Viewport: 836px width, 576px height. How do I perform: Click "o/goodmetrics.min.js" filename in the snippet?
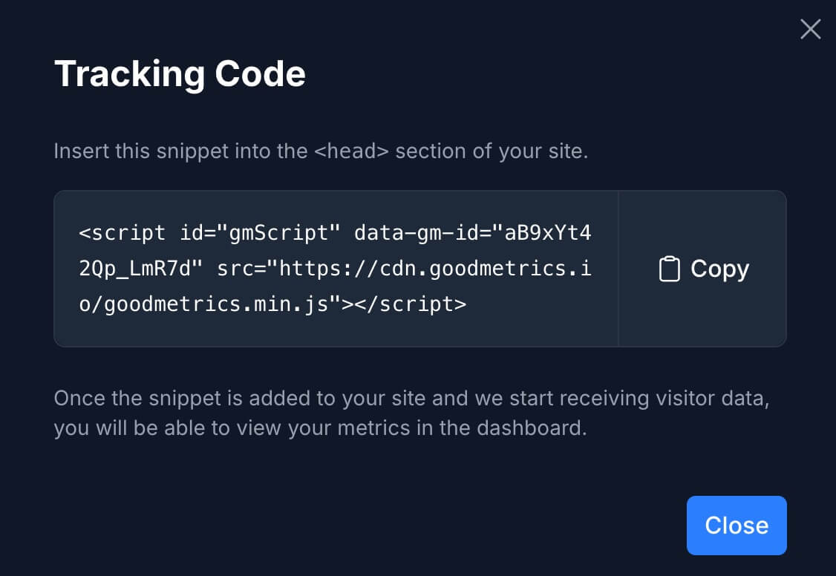coord(209,304)
